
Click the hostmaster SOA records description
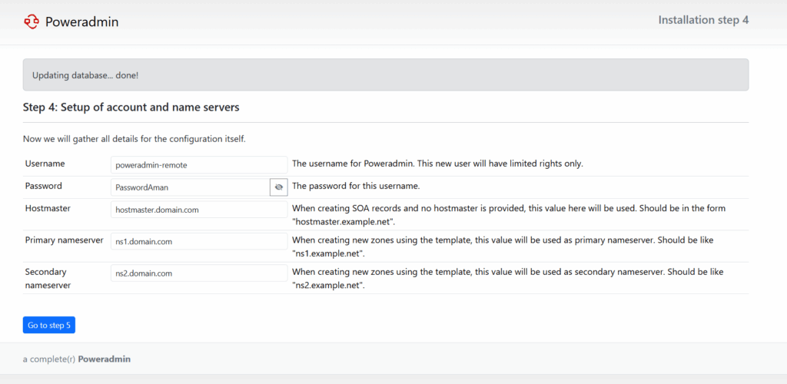pos(509,214)
